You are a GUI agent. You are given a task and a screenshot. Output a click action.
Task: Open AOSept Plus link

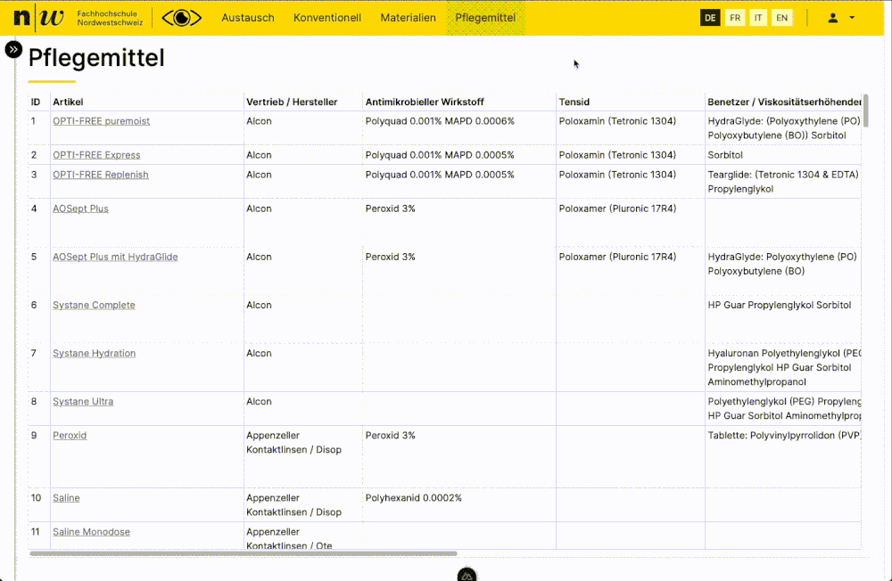pyautogui.click(x=81, y=209)
